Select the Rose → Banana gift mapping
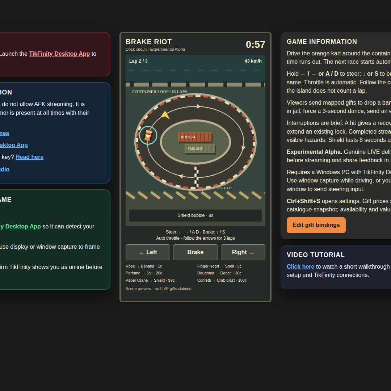391x391 pixels. pyautogui.click(x=144, y=266)
